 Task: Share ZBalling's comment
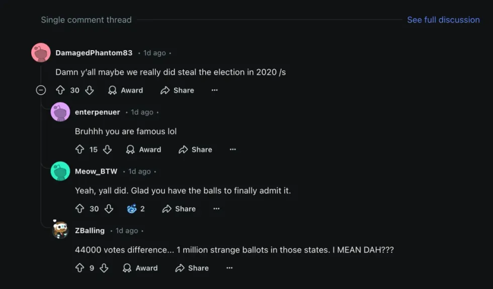[x=192, y=268]
